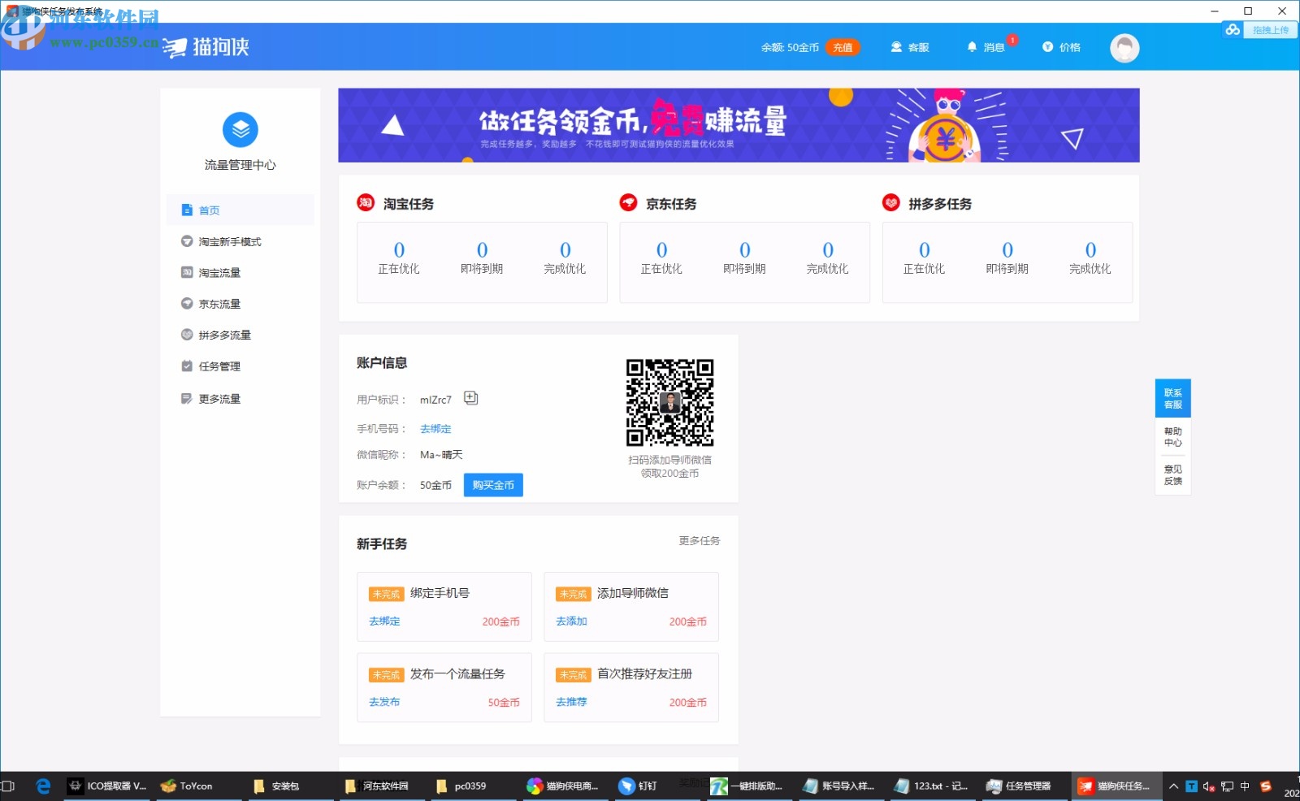Open 任务管理 in the sidebar

[x=217, y=366]
